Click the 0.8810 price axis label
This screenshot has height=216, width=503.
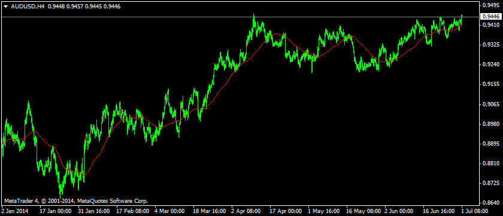(x=492, y=163)
